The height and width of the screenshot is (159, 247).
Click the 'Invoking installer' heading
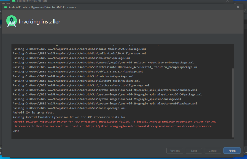point(39,22)
